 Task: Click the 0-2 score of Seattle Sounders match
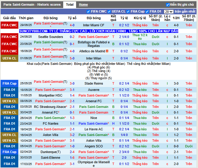pos(72,37)
